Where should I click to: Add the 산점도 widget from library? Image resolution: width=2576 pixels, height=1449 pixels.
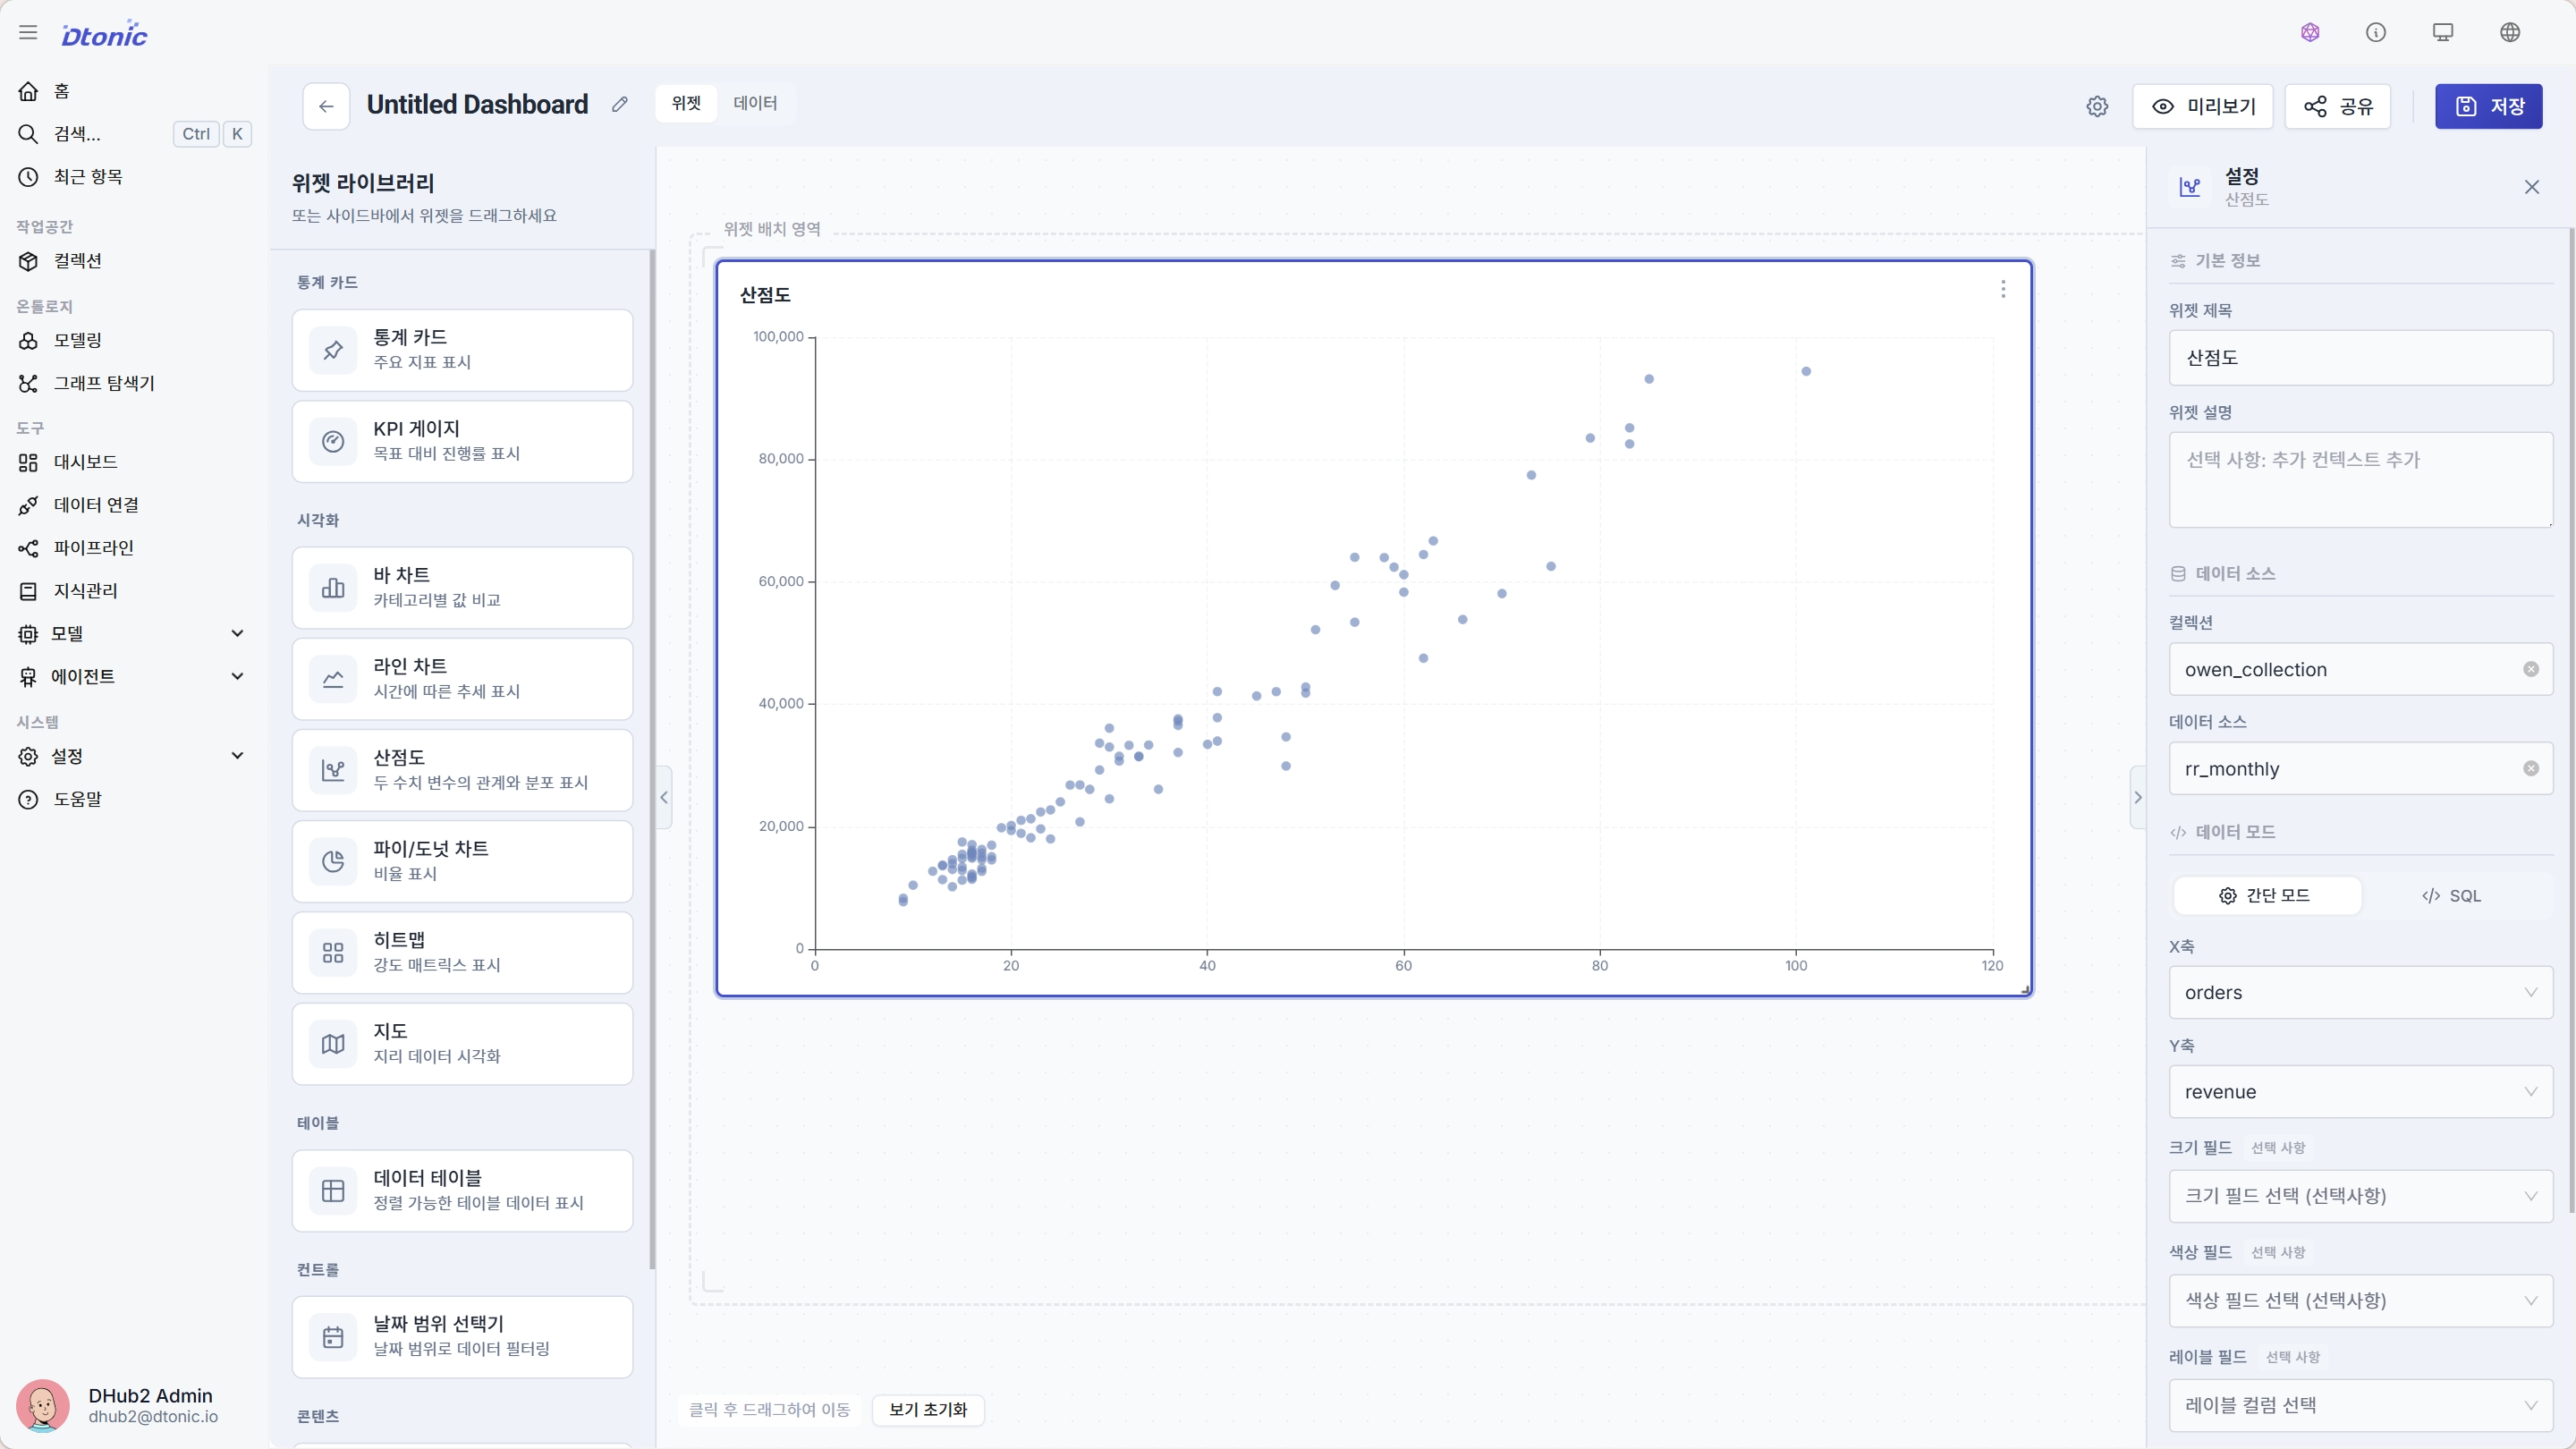tap(462, 770)
